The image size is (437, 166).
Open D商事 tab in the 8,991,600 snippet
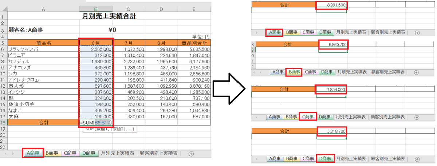326,32
